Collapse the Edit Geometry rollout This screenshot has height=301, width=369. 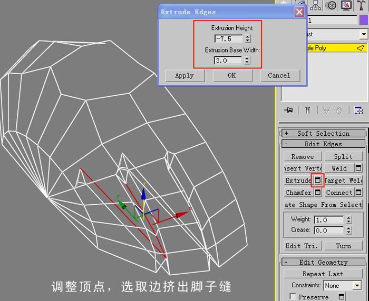click(323, 262)
